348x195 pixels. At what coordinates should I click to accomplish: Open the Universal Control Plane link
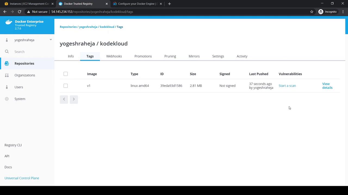[x=22, y=178]
